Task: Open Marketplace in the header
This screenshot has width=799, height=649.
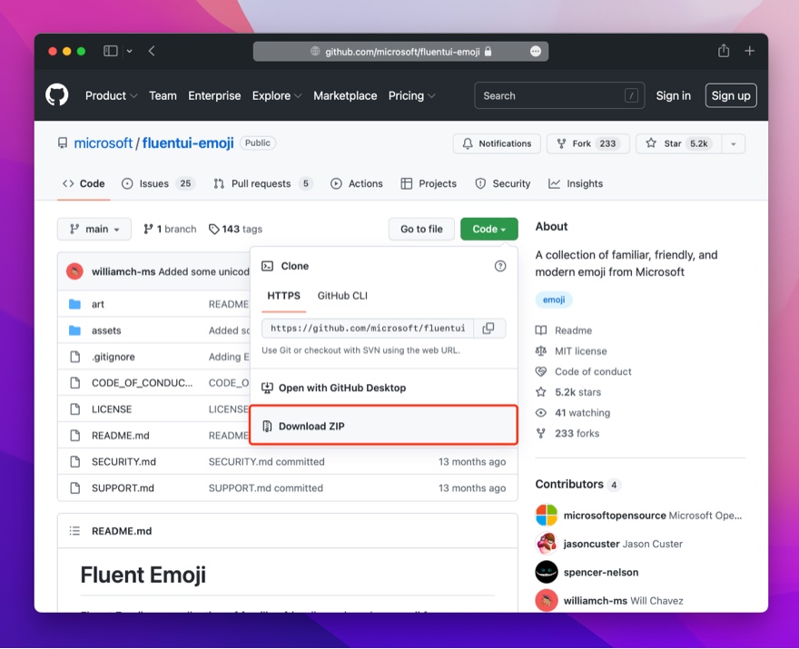Action: [345, 96]
